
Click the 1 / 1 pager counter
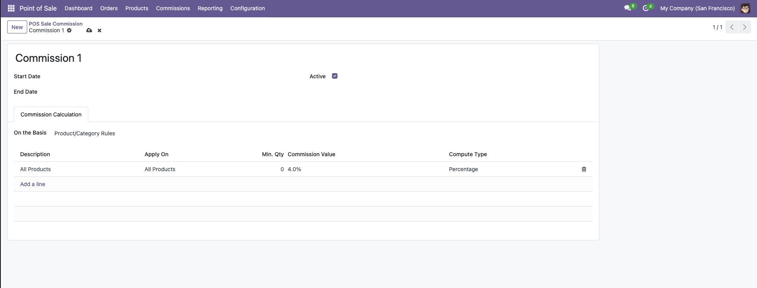pos(717,27)
